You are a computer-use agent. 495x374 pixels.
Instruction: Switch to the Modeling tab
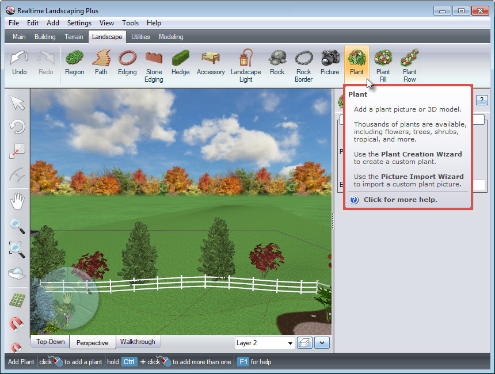pyautogui.click(x=171, y=37)
